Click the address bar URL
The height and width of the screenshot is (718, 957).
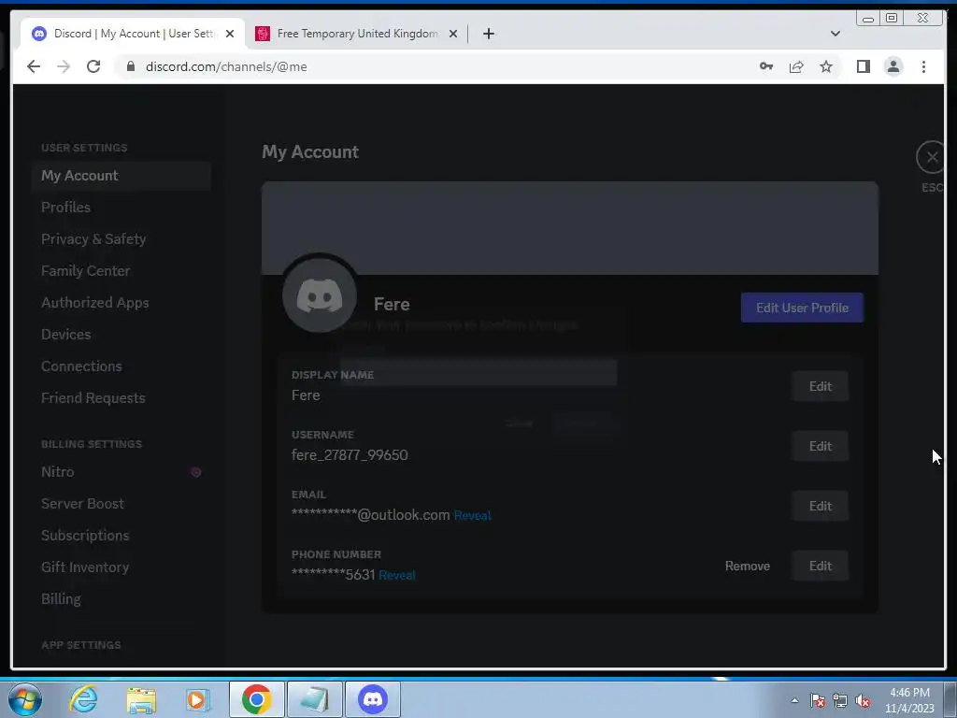point(226,66)
